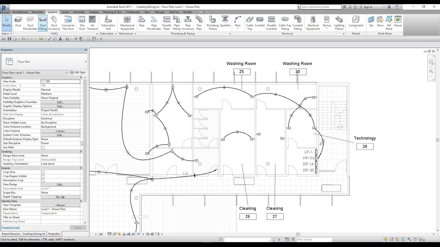This screenshot has height=247, width=440.
Task: Click the View Scale 1:100 field
Action: click(60, 82)
